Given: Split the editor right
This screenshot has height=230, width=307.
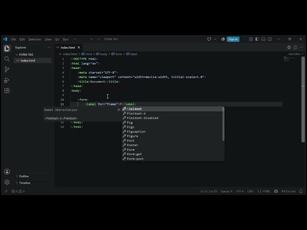Looking at the screenshot, I should tap(295, 47).
